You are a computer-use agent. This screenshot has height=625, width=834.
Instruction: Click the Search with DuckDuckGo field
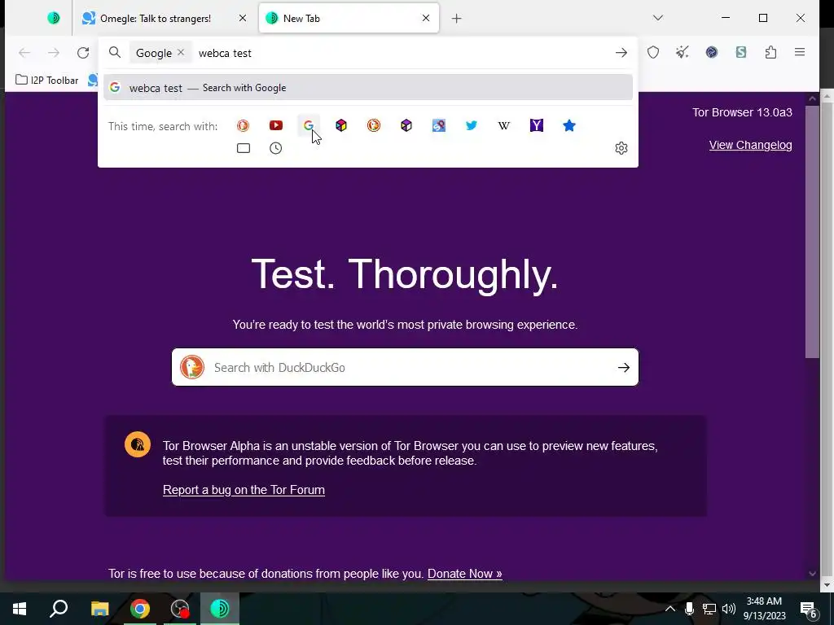(x=405, y=367)
